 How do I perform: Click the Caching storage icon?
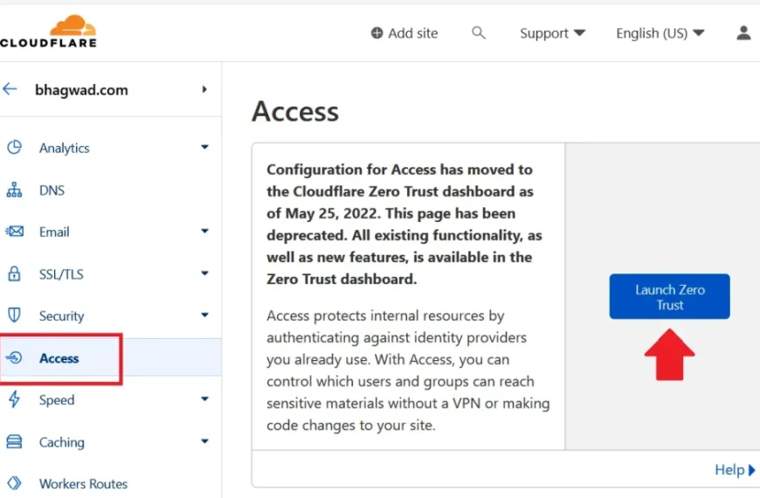point(14,442)
